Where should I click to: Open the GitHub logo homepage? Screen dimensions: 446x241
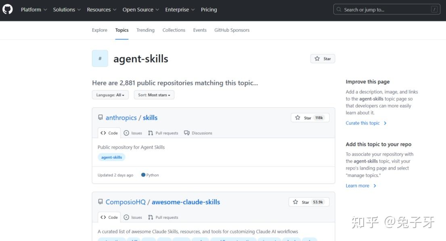click(8, 9)
